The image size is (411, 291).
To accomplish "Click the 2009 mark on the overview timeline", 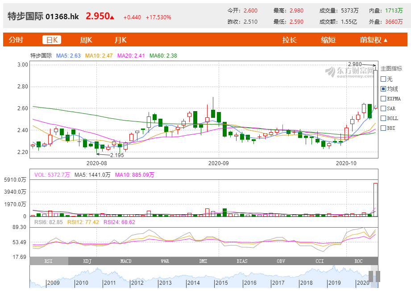I will (54, 283).
